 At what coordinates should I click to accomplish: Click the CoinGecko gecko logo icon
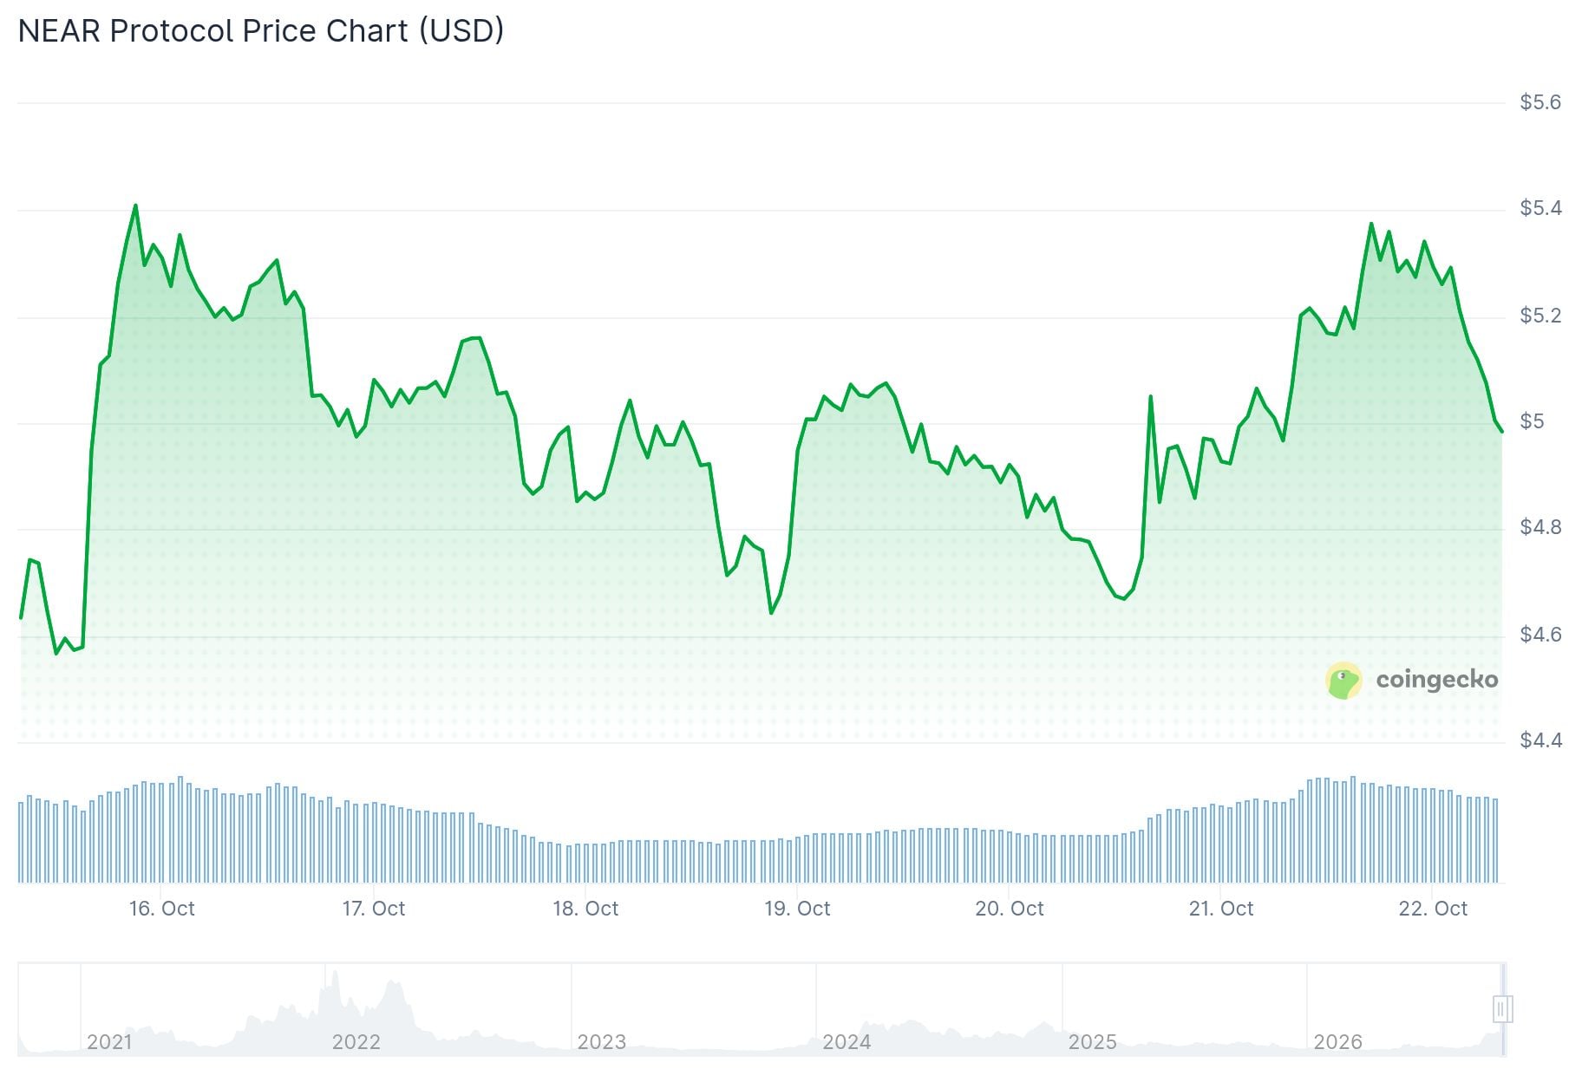[1343, 681]
